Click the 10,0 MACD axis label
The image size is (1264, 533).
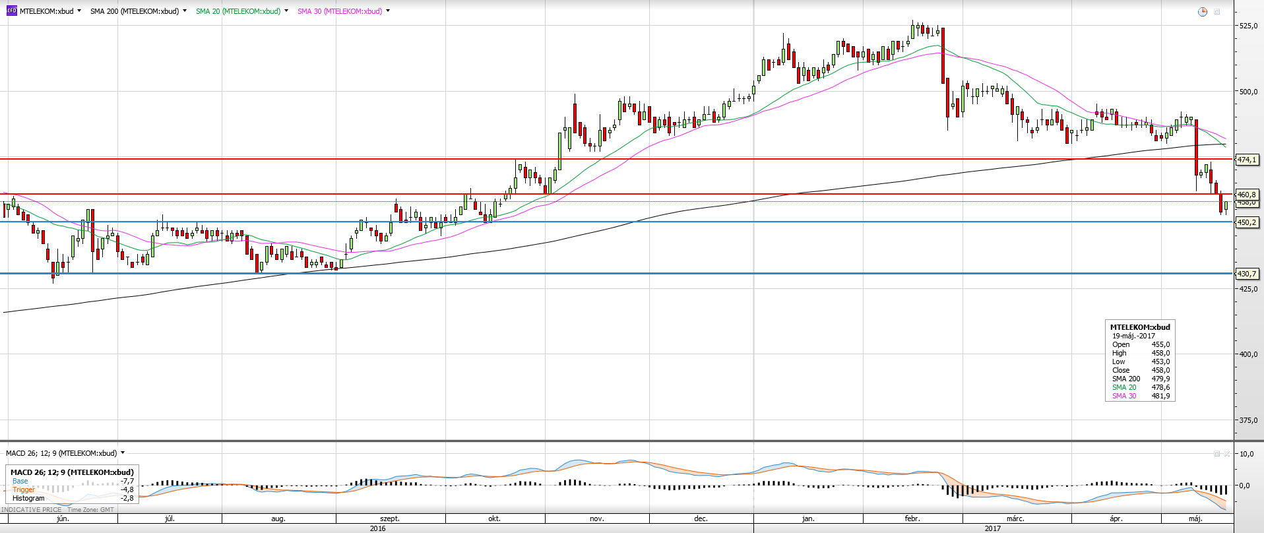point(1246,454)
